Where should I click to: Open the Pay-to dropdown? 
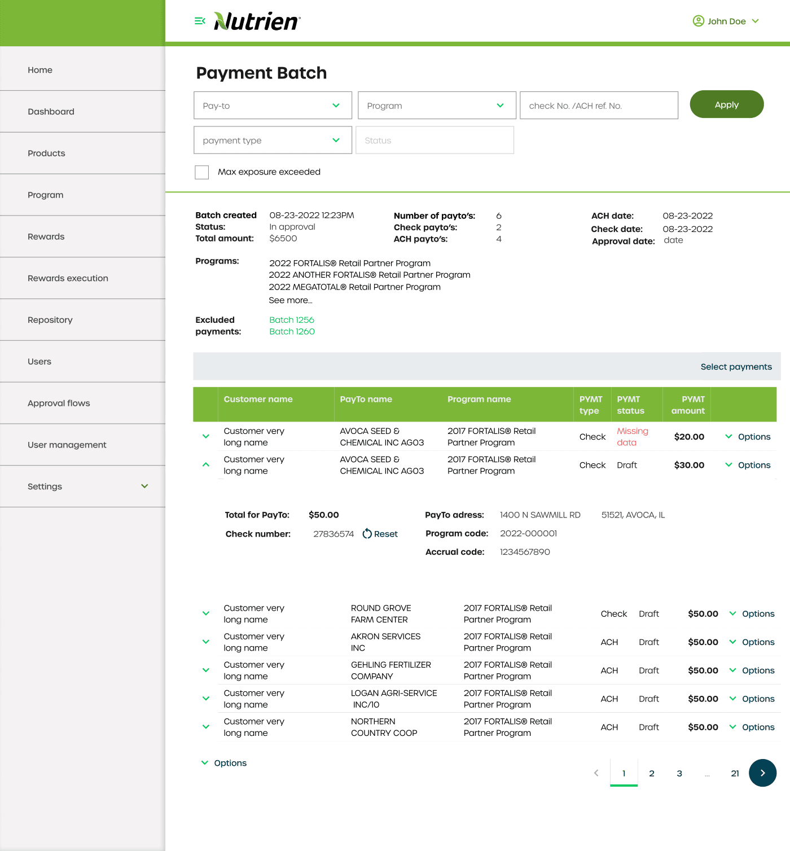tap(273, 106)
